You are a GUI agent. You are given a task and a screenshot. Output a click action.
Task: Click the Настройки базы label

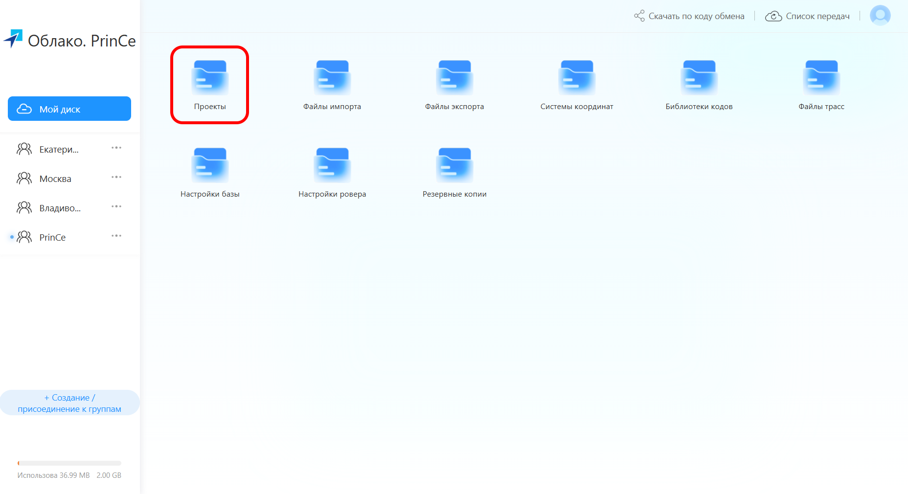click(210, 194)
